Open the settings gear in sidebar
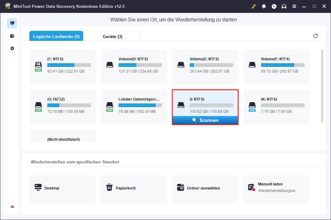Screen dimensions: 331x220 [x=12, y=48]
